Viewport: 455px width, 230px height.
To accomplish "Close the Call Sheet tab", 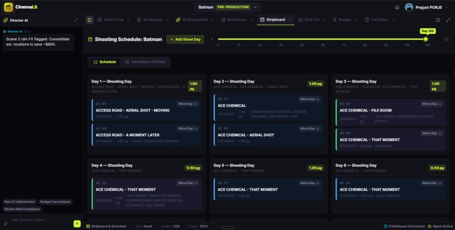I will [393, 20].
